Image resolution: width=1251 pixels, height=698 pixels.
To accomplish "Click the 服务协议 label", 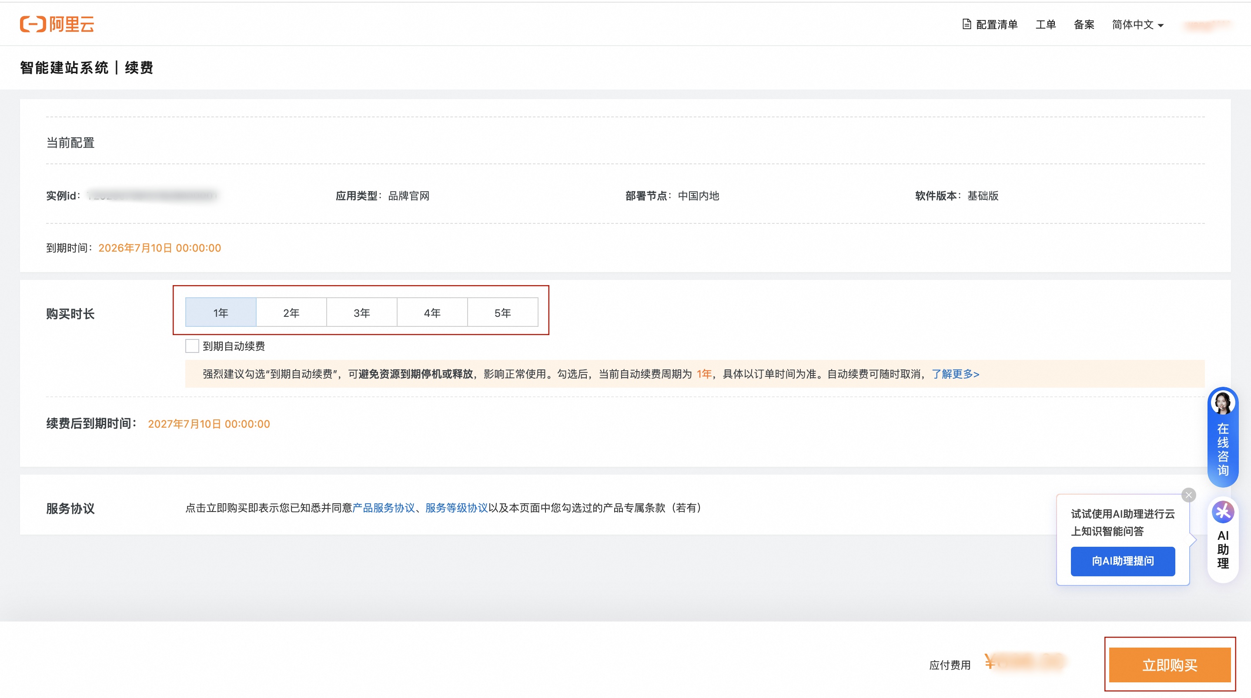I will [x=70, y=508].
